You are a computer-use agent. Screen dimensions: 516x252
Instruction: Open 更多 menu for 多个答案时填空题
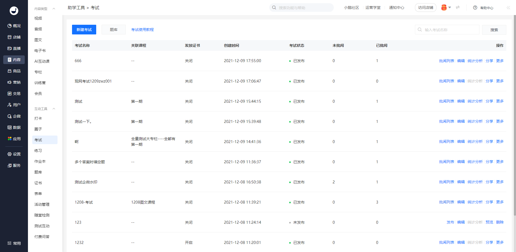[x=500, y=162]
